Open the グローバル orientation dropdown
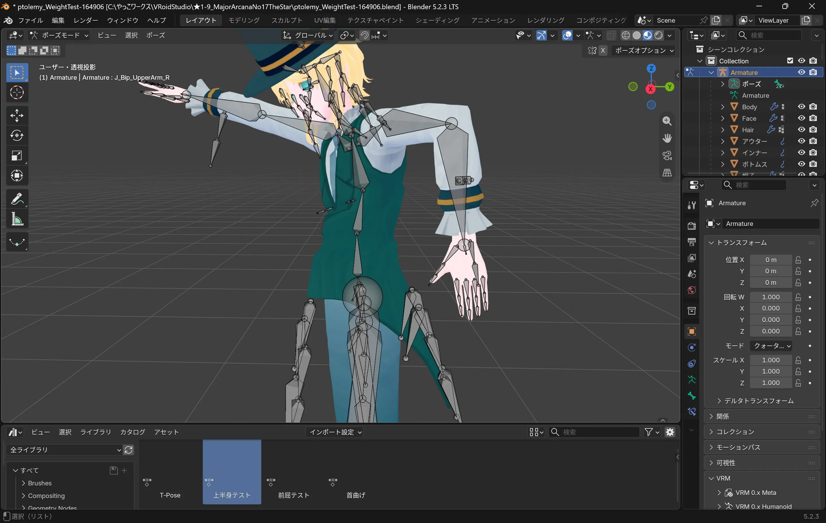Screen dimensions: 826x523 307,35
